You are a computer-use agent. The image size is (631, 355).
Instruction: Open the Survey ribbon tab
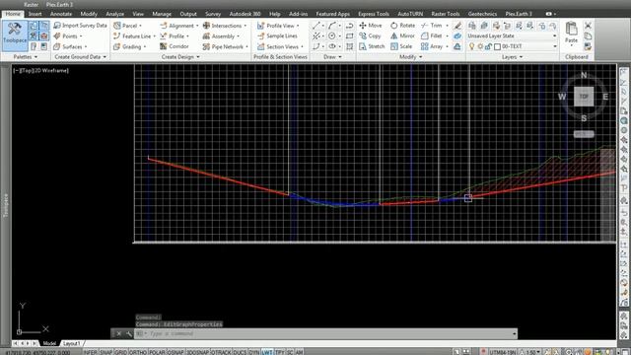point(213,14)
